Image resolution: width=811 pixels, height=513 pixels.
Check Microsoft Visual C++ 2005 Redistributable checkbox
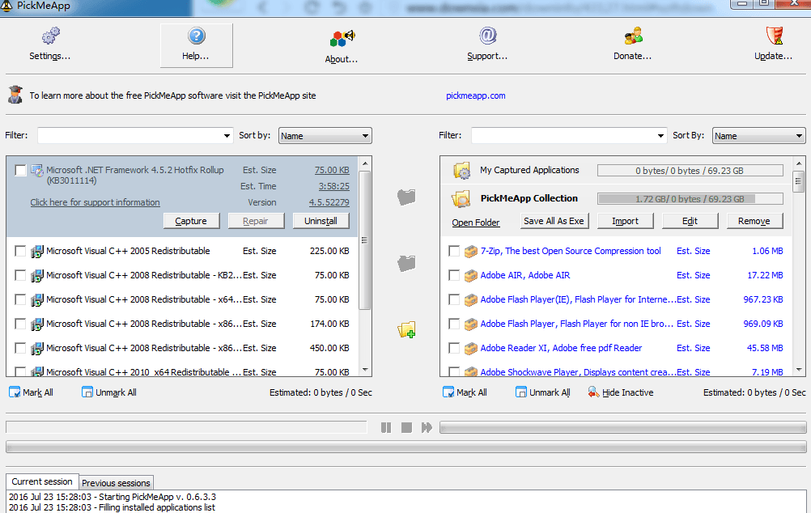click(20, 251)
